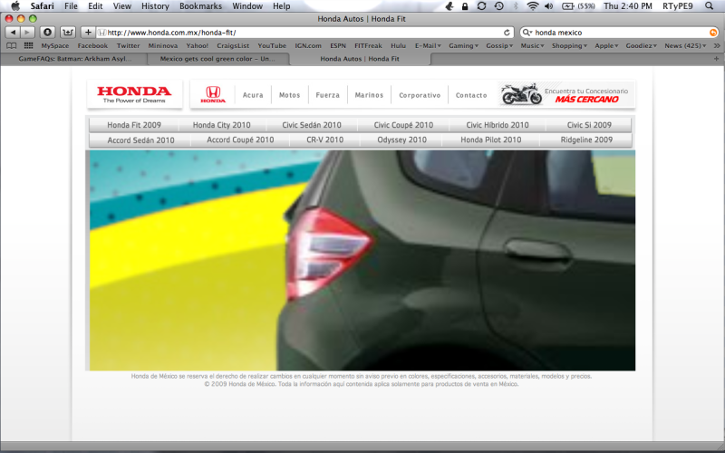Screen dimensions: 725x453
Task: Add a bookmark with the plus button
Action: [88, 33]
